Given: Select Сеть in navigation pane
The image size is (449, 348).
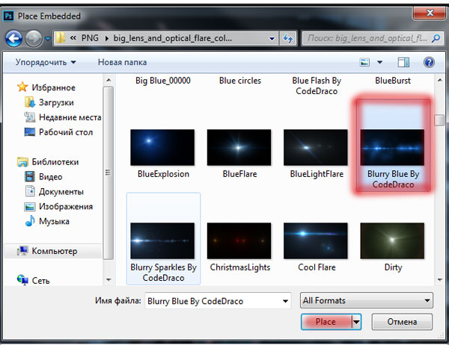Looking at the screenshot, I should click(40, 281).
